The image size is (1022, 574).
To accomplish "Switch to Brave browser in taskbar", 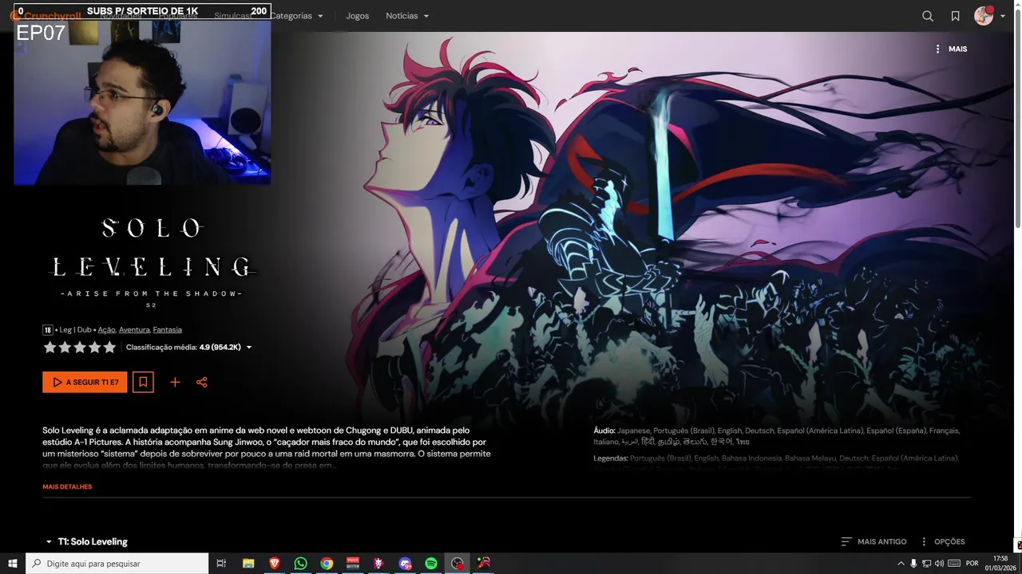I will [275, 563].
